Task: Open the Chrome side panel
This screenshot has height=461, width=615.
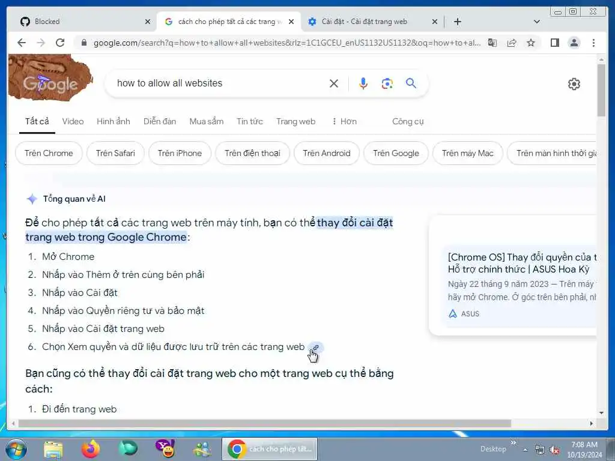Action: [554, 43]
